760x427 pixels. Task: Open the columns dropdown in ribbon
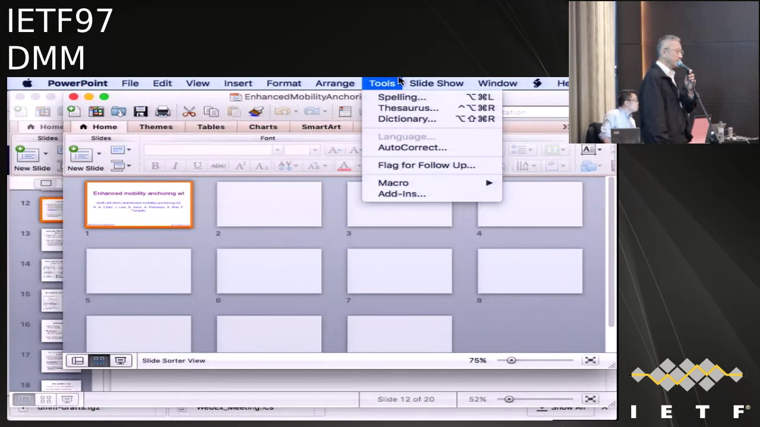tap(556, 150)
